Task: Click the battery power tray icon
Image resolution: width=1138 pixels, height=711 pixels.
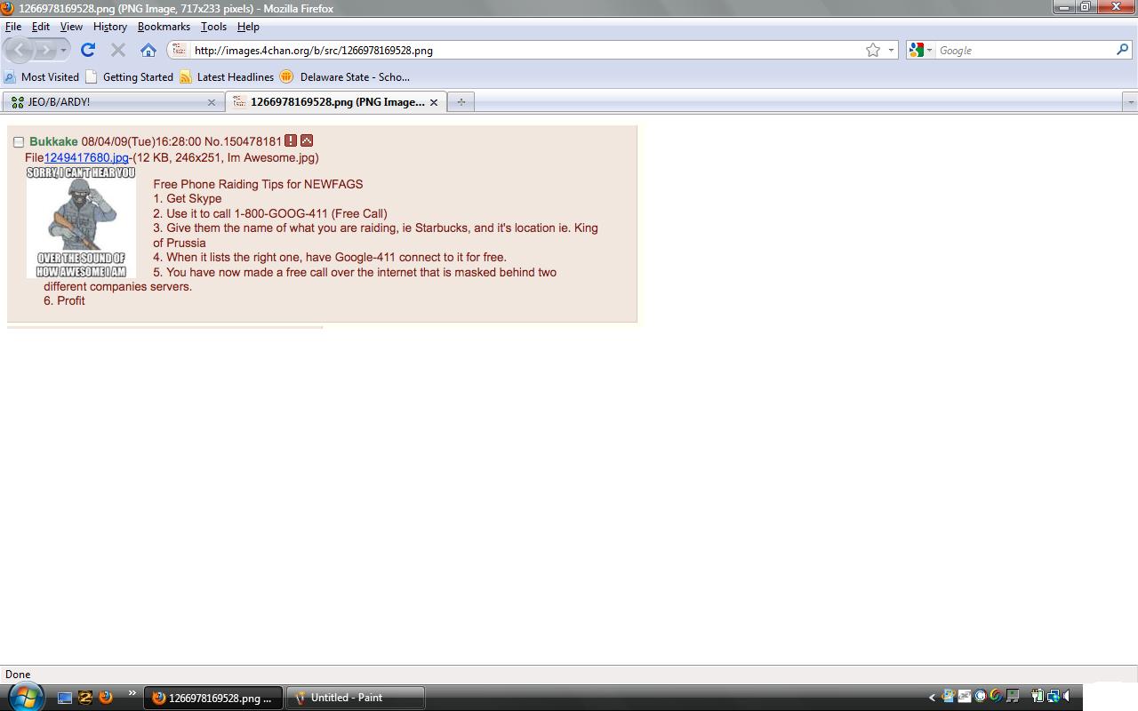Action: pos(1038,696)
